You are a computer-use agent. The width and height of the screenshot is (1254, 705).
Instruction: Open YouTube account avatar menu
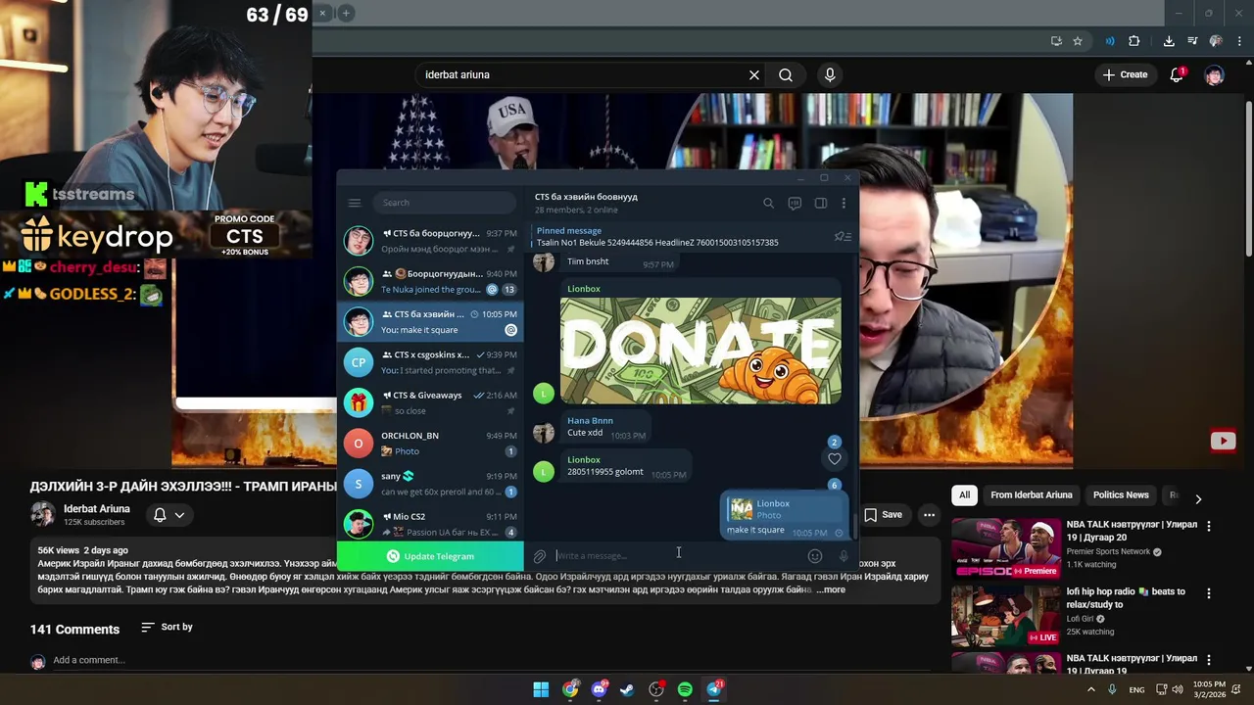point(1214,74)
